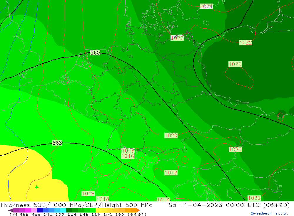294x216 pixels.
Task: Click the forecast date 'Sa 11-04-2026 00:00 UTC'
Action: tap(214, 205)
